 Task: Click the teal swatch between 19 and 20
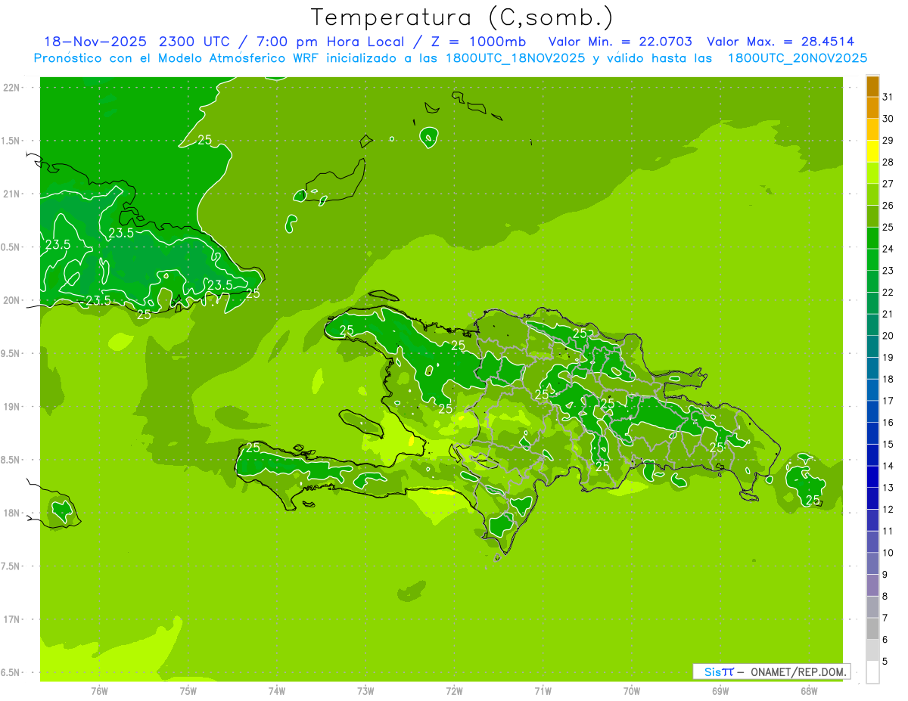[872, 346]
